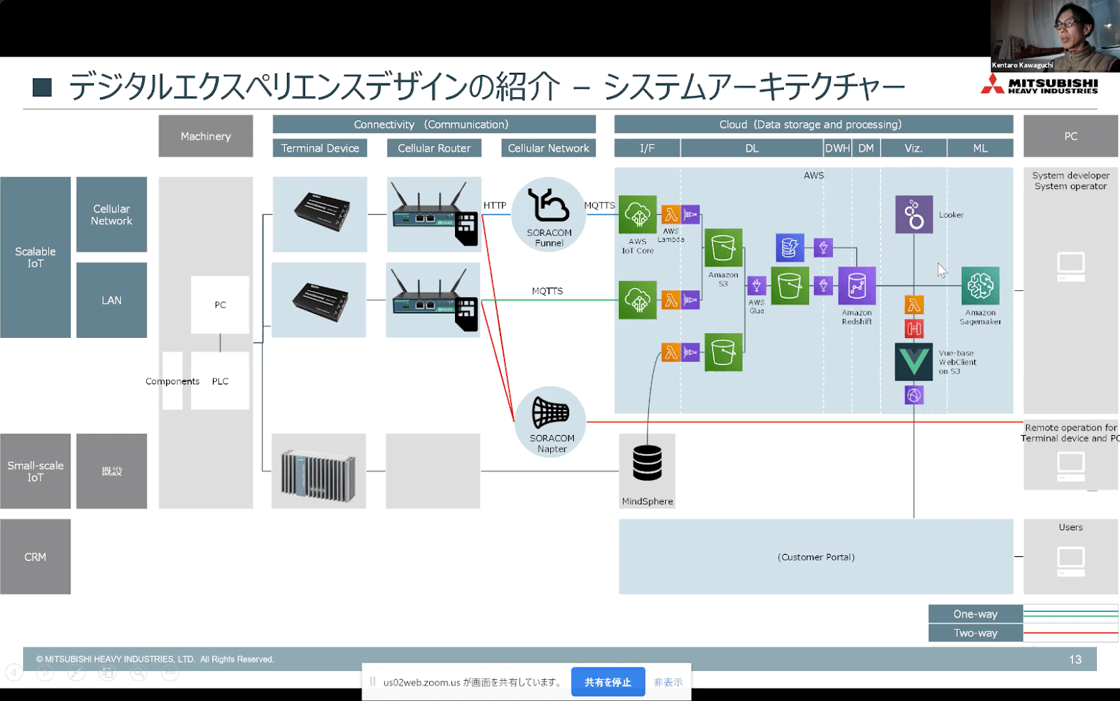The width and height of the screenshot is (1120, 701).
Task: Click the Two-way legend label
Action: click(x=975, y=632)
